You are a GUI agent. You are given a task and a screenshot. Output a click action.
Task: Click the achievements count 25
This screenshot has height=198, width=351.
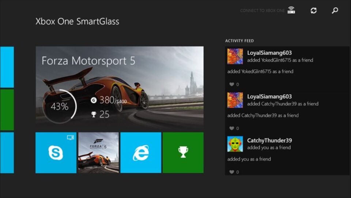pyautogui.click(x=104, y=115)
